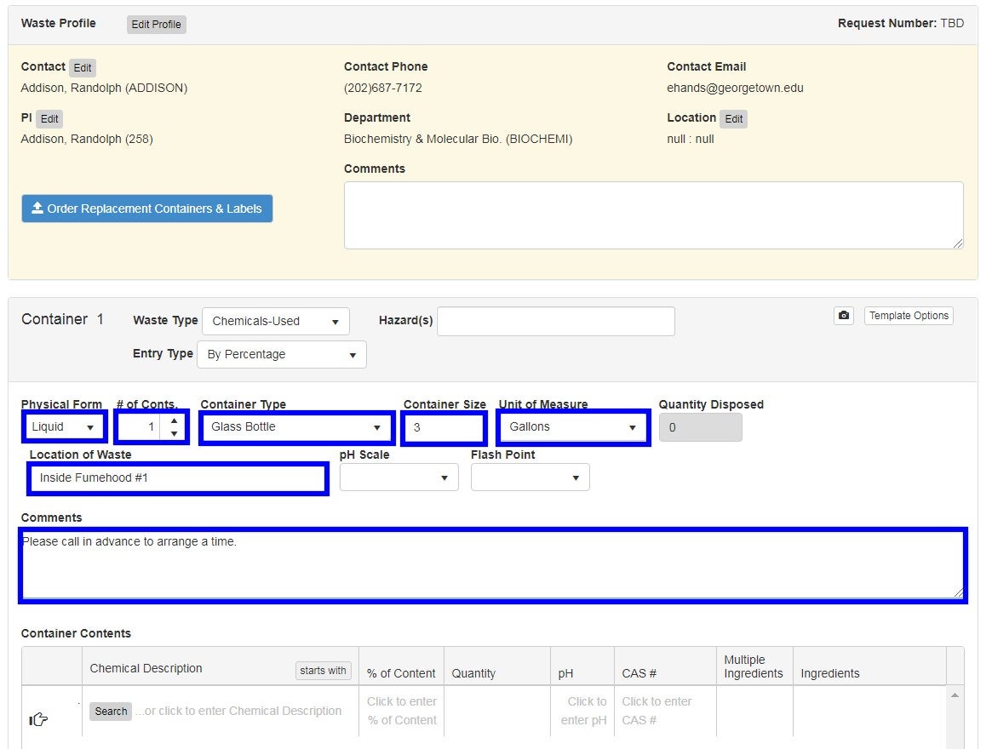The width and height of the screenshot is (992, 749).
Task: Open the Flash Point dropdown
Action: pos(529,477)
